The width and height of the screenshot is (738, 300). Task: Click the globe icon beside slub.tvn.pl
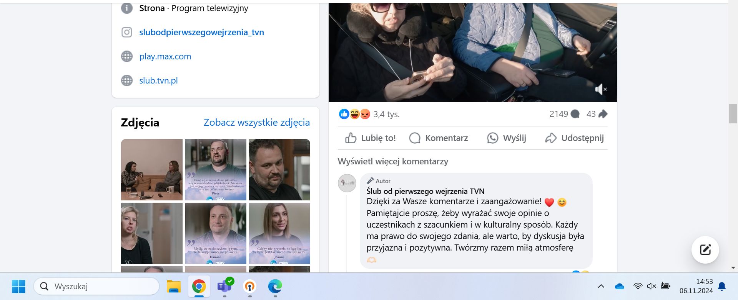(x=127, y=80)
